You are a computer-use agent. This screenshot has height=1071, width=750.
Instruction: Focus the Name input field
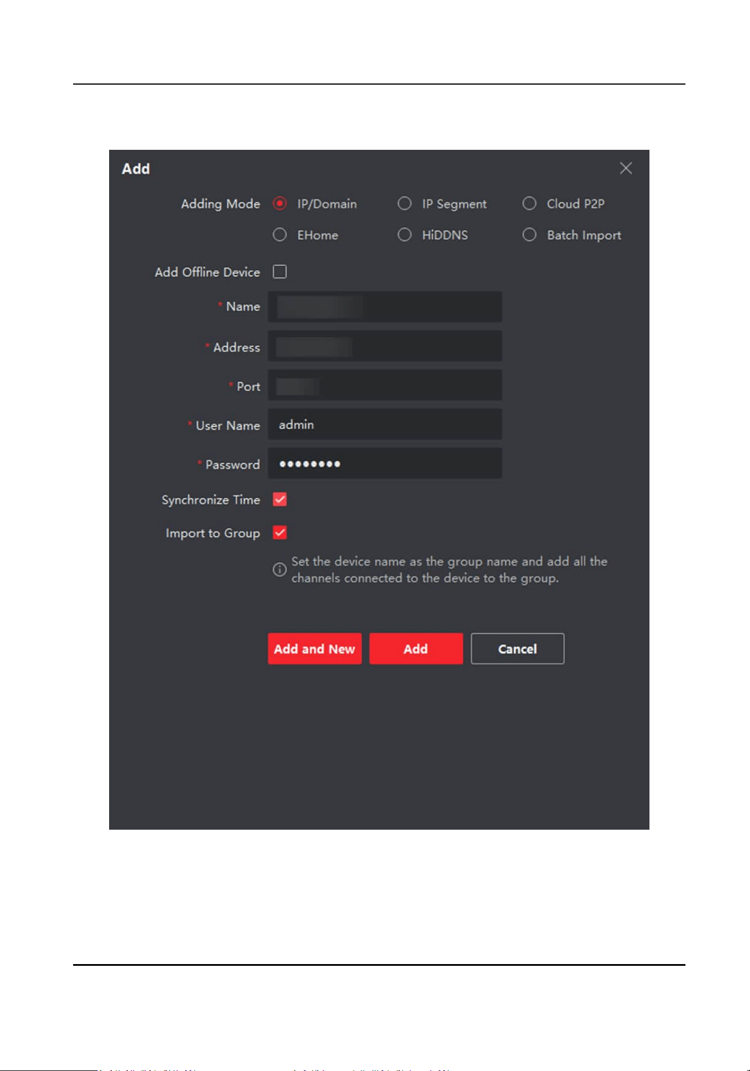tap(385, 306)
